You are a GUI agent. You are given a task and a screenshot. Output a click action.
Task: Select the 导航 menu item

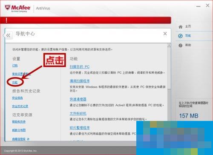pos(188,36)
